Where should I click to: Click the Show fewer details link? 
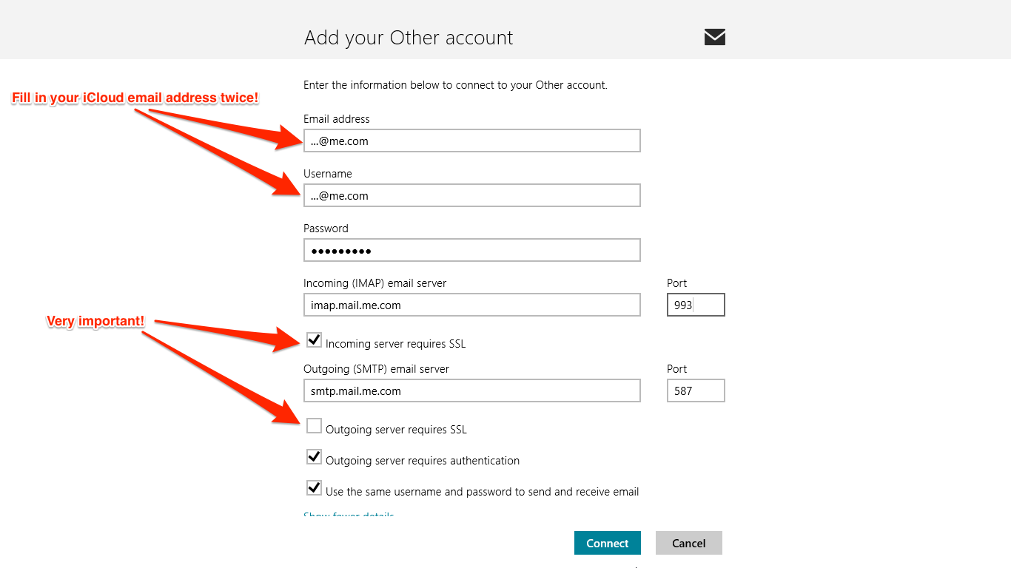coord(348,515)
